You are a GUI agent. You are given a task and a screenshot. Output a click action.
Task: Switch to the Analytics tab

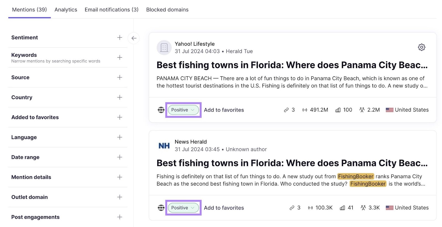pos(66,10)
